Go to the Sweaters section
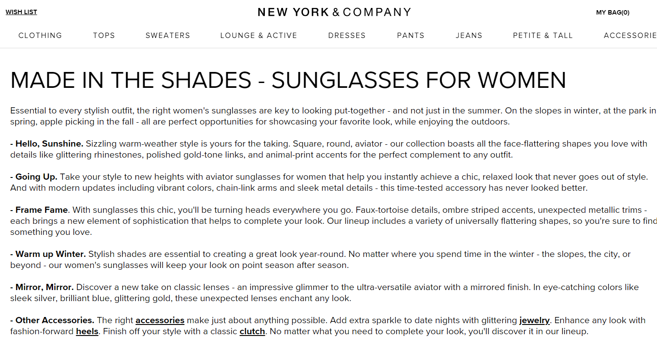657x347 pixels. click(168, 35)
